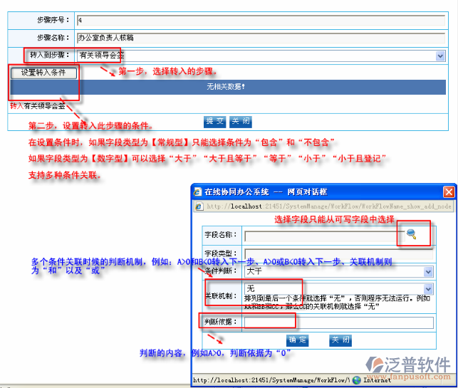Click the magnifier icon beside 字段名称
458x388 pixels.
(x=412, y=234)
